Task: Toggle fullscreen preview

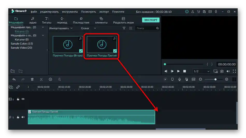Action: (234, 71)
